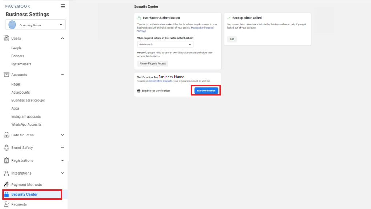Click the Users section icon

pyautogui.click(x=6, y=38)
